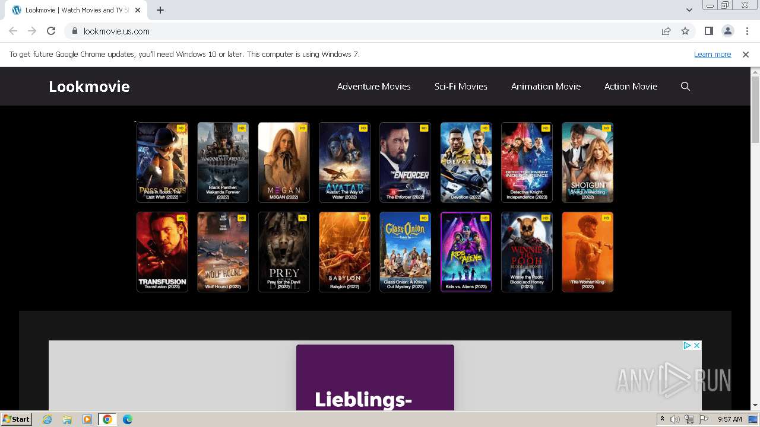Click the Lookmovie site logo

[89, 87]
